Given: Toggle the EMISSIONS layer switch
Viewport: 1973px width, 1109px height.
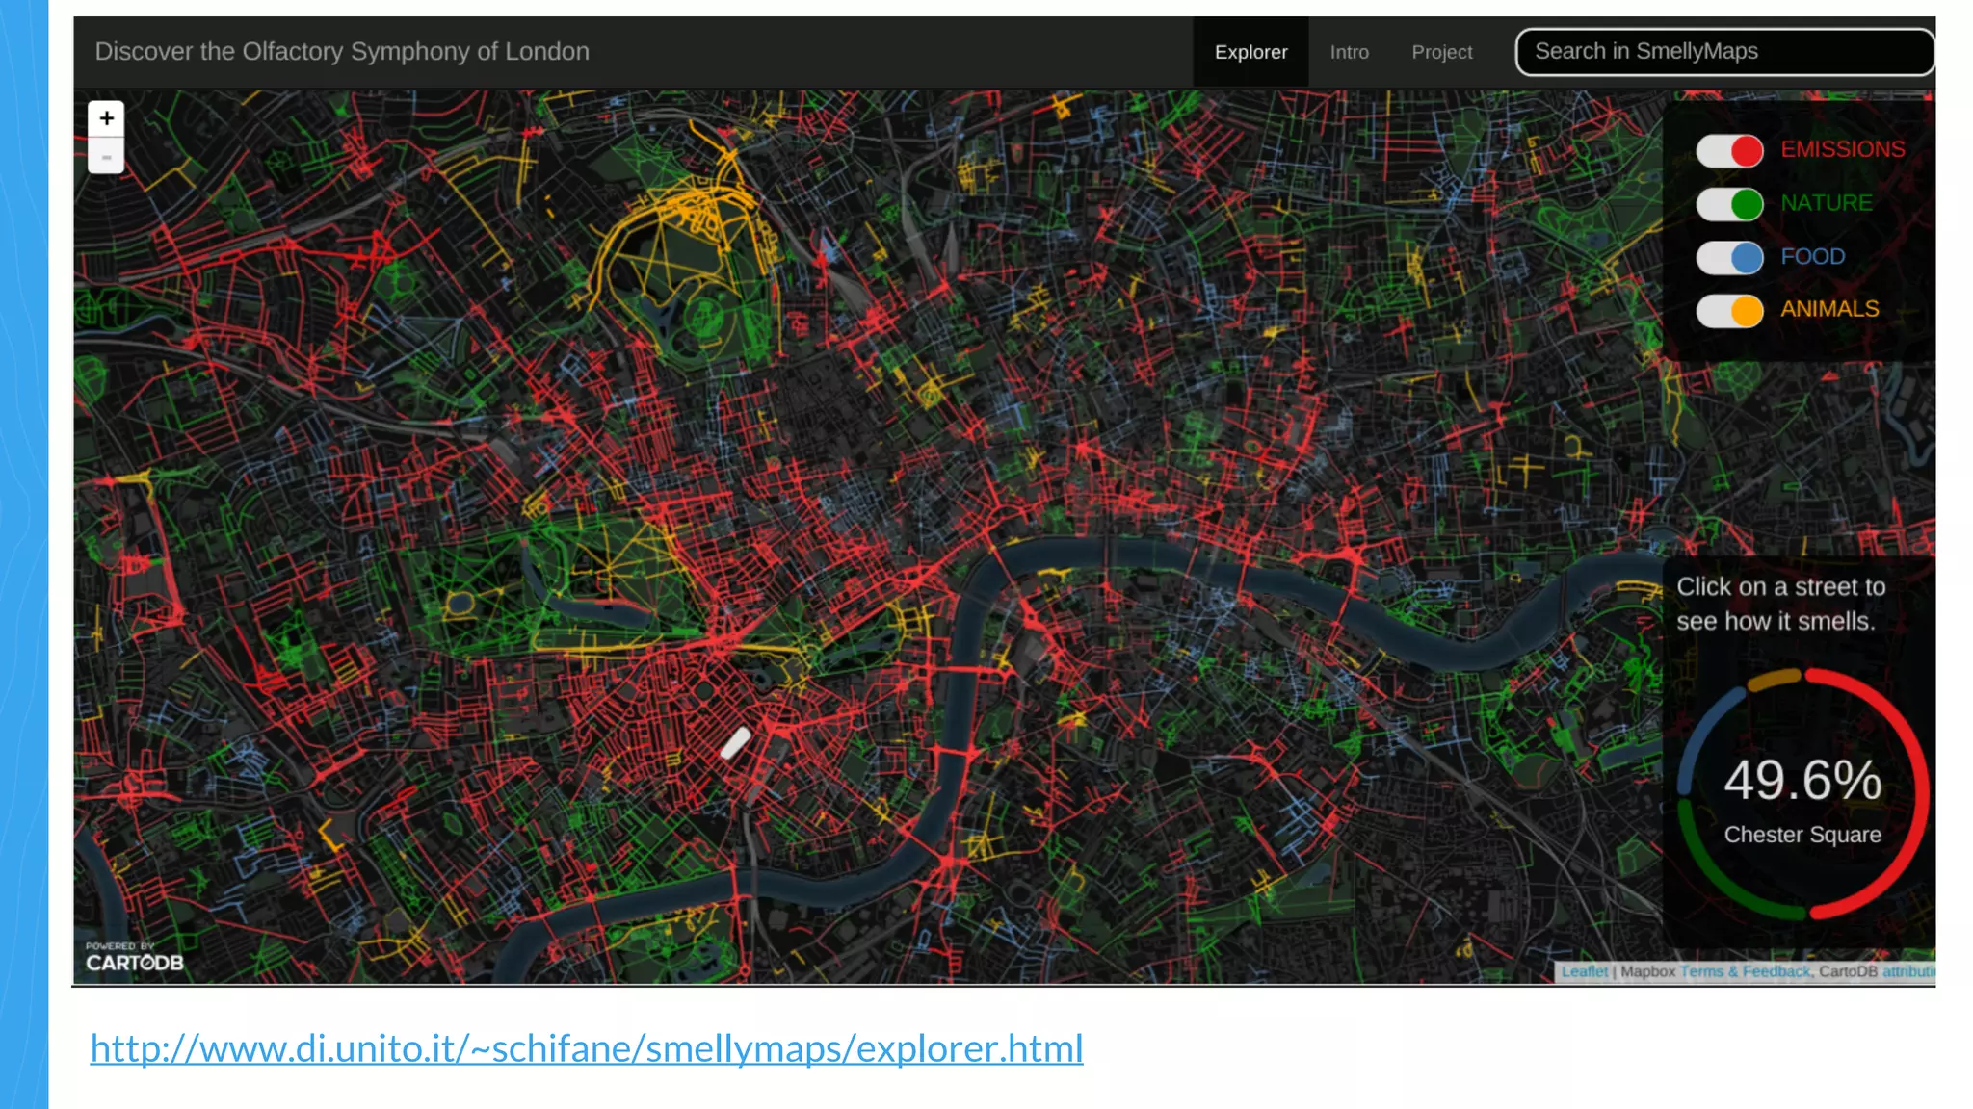Looking at the screenshot, I should (x=1729, y=150).
